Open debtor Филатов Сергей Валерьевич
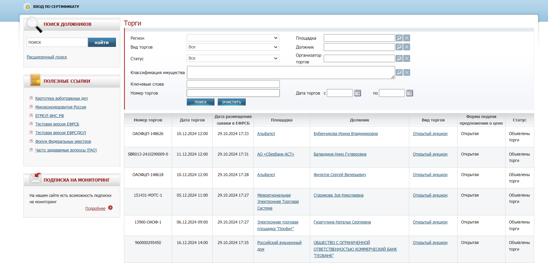 (340, 175)
